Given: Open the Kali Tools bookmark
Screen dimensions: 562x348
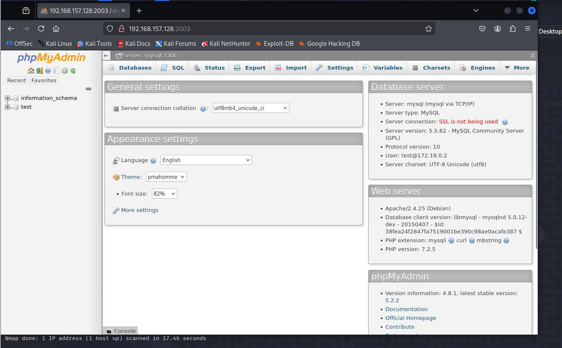Looking at the screenshot, I should point(94,44).
